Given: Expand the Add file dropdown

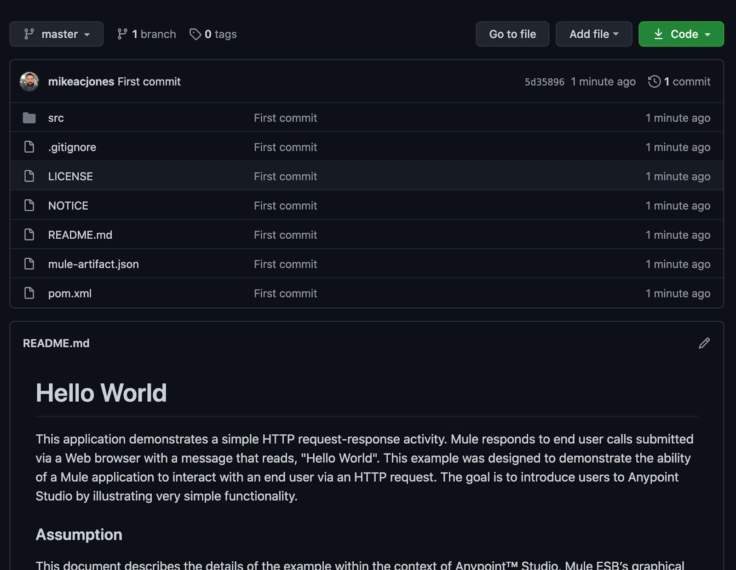Looking at the screenshot, I should coord(593,34).
